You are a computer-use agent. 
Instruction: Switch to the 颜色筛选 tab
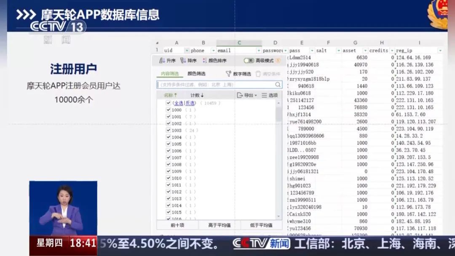click(x=196, y=74)
